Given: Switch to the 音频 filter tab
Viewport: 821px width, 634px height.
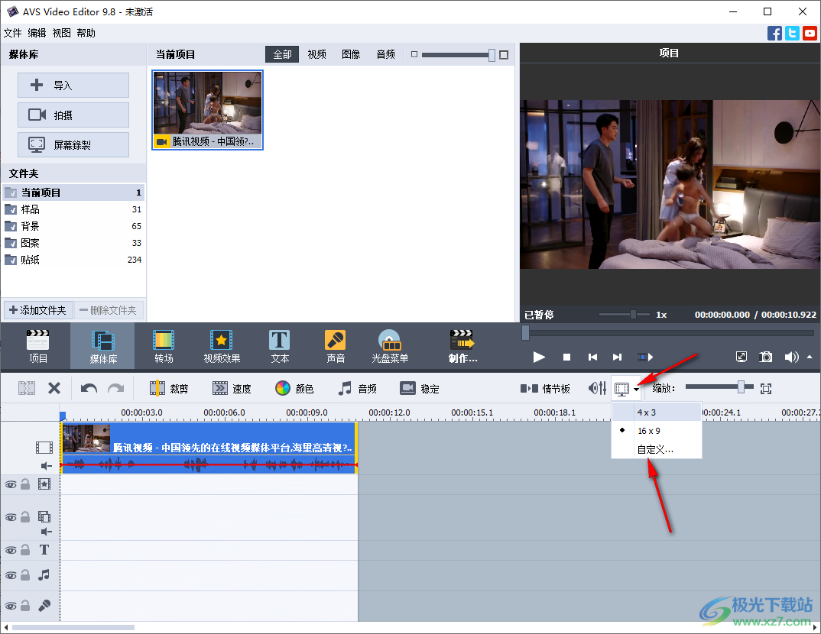Looking at the screenshot, I should coord(386,54).
